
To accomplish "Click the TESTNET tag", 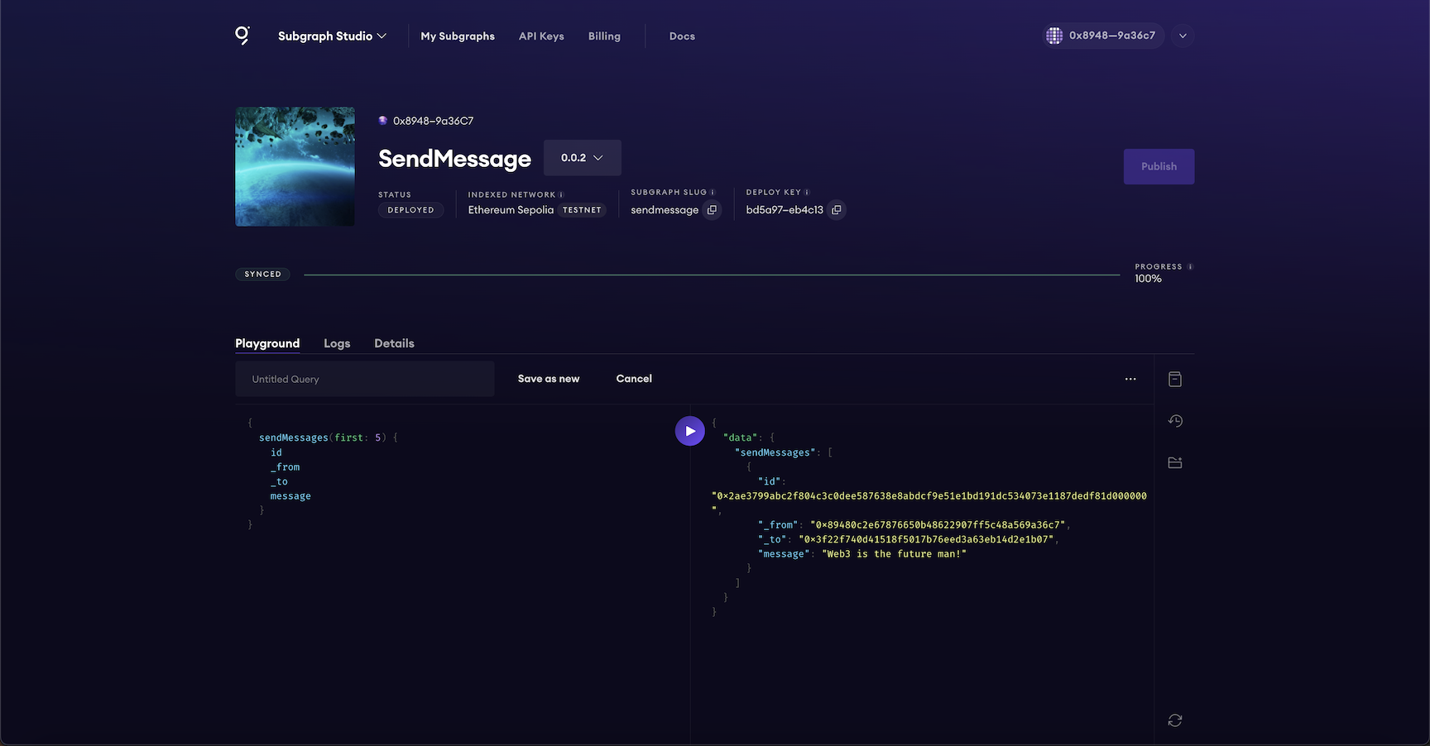I will (582, 210).
